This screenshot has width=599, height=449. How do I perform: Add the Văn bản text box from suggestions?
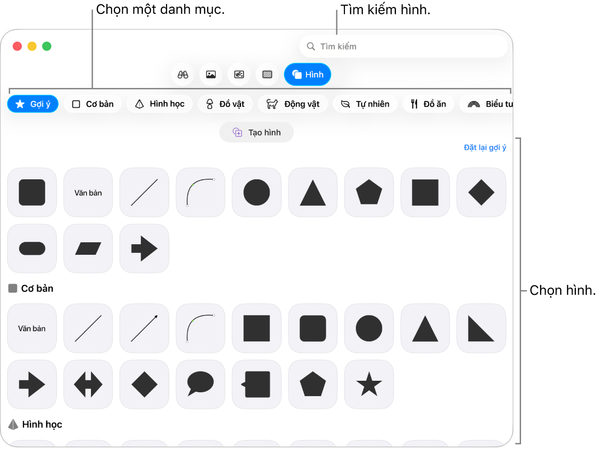88,192
